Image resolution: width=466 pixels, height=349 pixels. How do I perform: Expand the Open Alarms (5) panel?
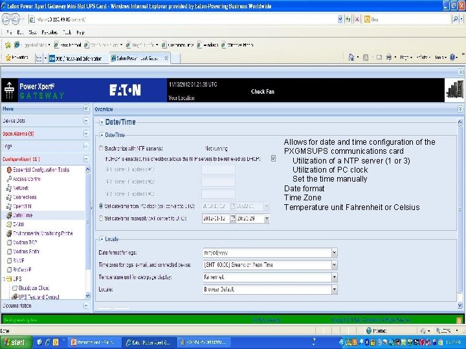pos(86,134)
